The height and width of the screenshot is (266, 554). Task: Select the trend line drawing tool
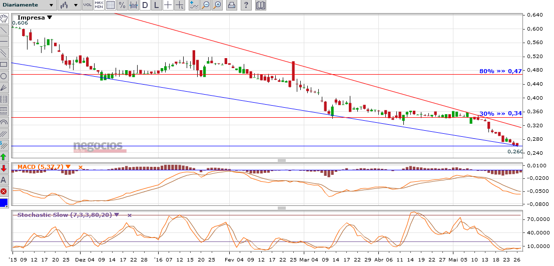tap(4, 30)
